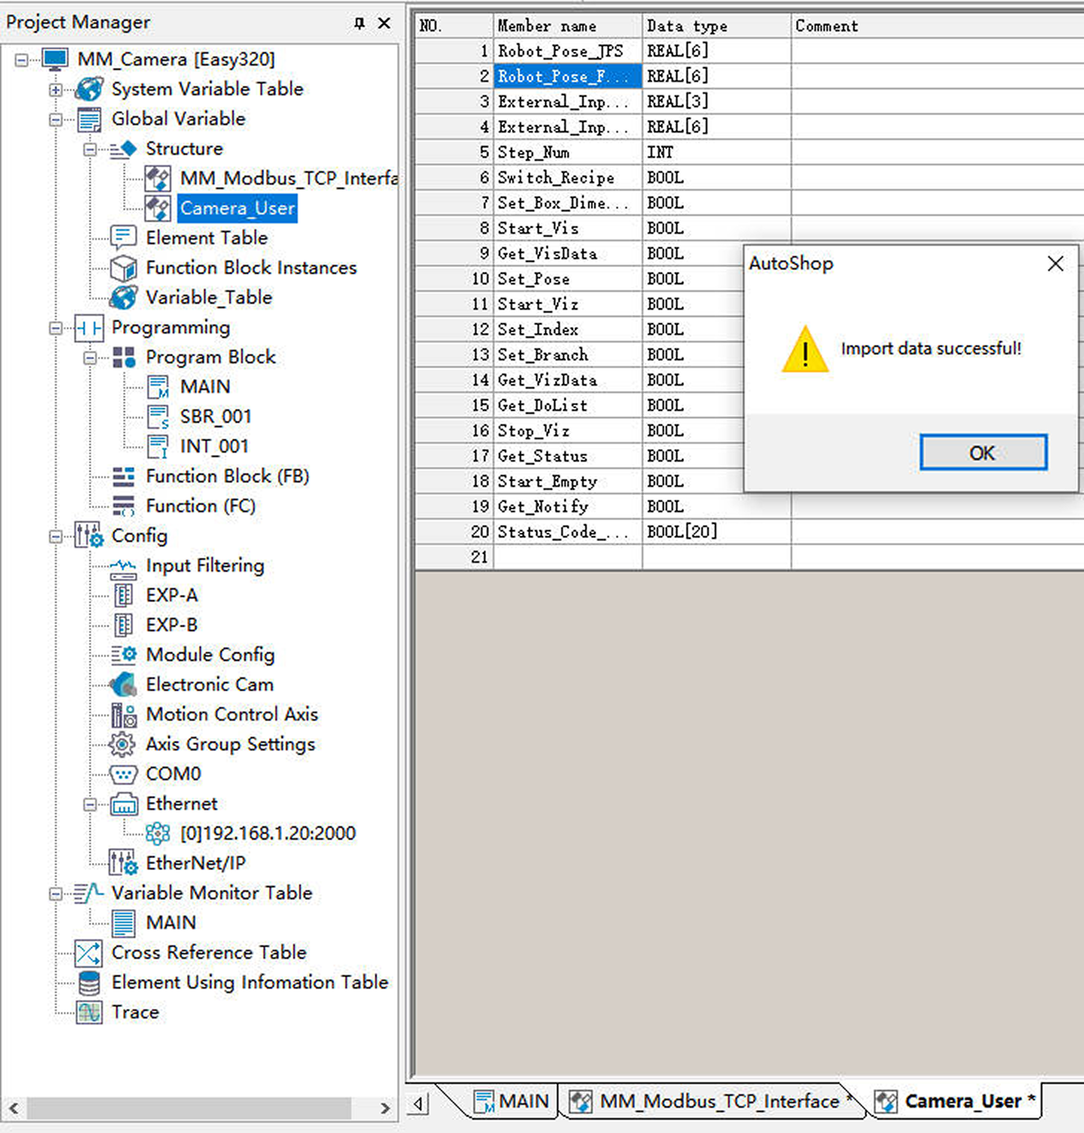
Task: Expand the System Variable Table node
Action: click(56, 89)
